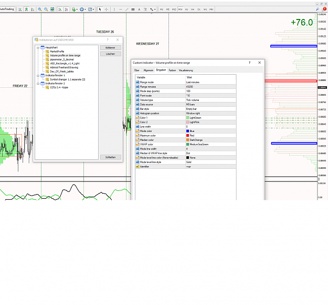Screen dimensions: 328x305
Task: Select 'Volume profile on time range' indicator
Action: coord(65,56)
